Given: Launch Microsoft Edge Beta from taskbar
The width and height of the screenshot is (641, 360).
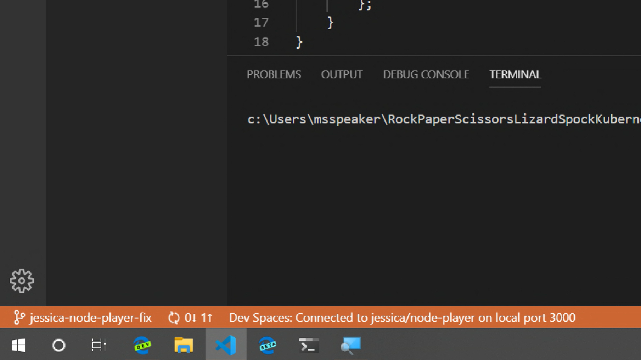Looking at the screenshot, I should point(268,345).
